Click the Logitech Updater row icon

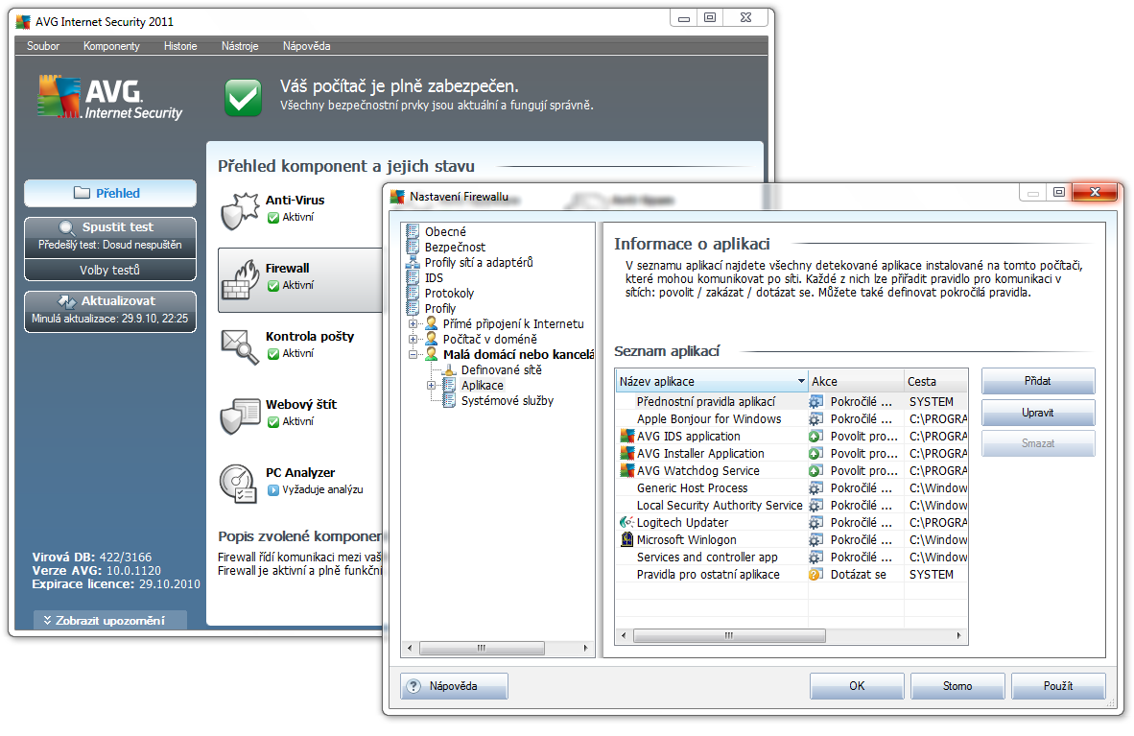pyautogui.click(x=627, y=523)
